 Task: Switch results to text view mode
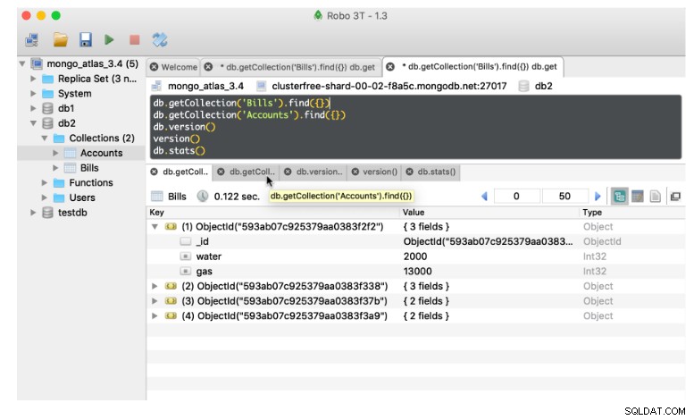[655, 197]
